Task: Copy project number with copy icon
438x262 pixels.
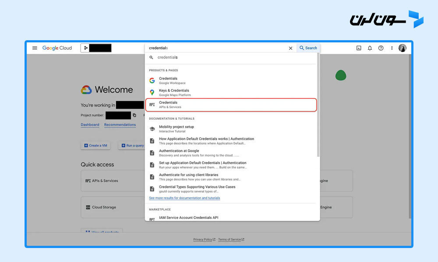Action: tap(134, 115)
